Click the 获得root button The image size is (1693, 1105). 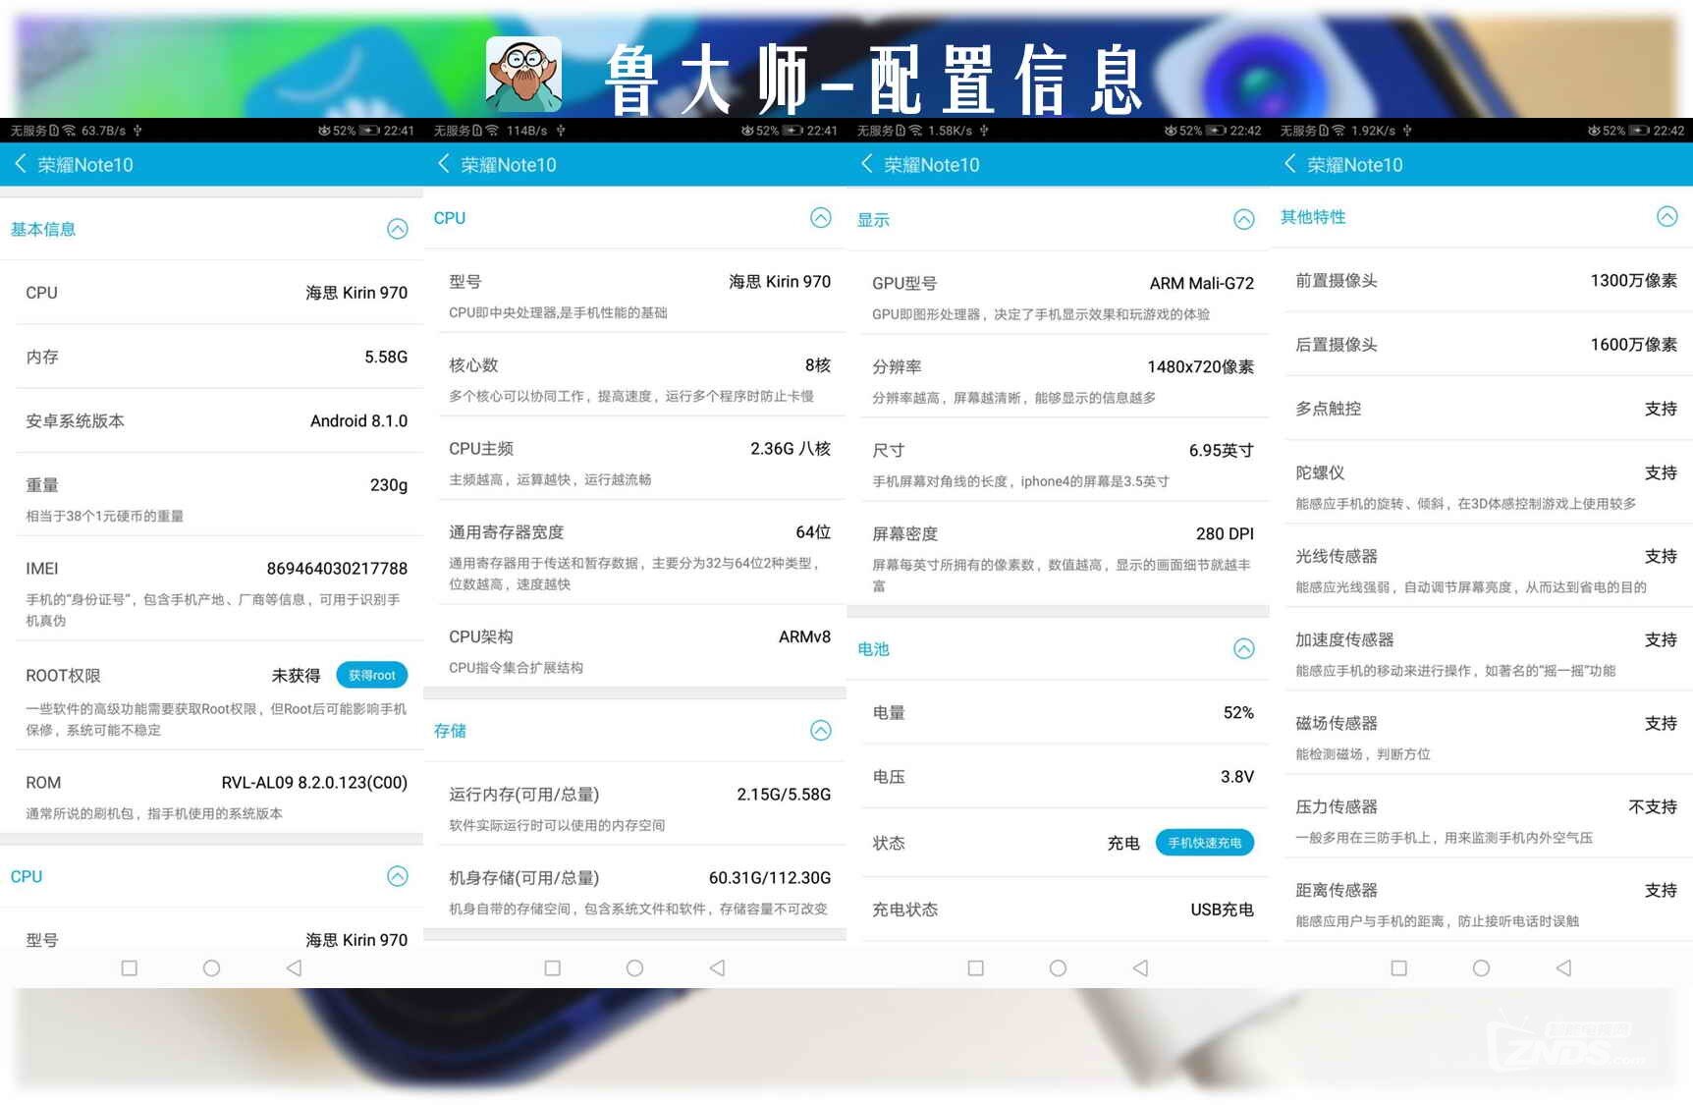point(371,675)
